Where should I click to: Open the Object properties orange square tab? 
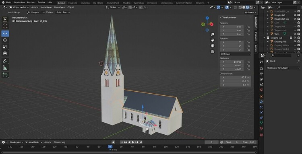pos(261,97)
